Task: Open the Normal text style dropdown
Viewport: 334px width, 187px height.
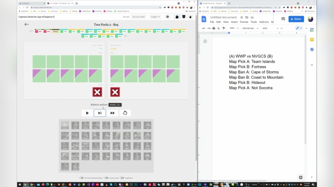Action: (x=250, y=28)
